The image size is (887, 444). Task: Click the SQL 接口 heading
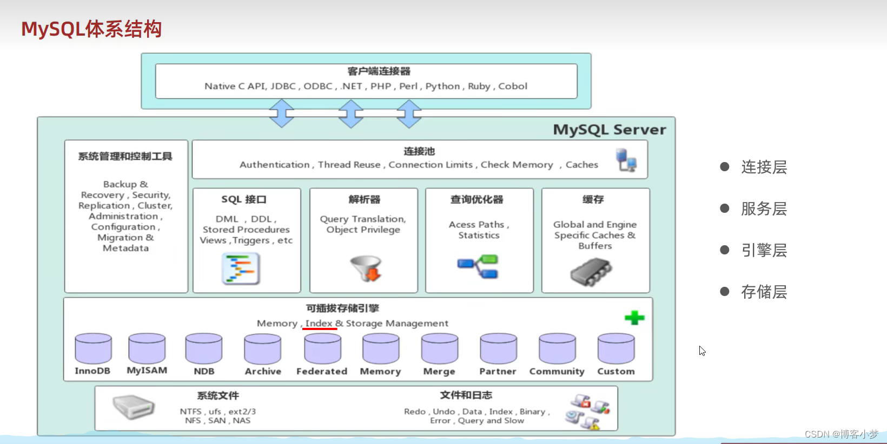click(244, 199)
